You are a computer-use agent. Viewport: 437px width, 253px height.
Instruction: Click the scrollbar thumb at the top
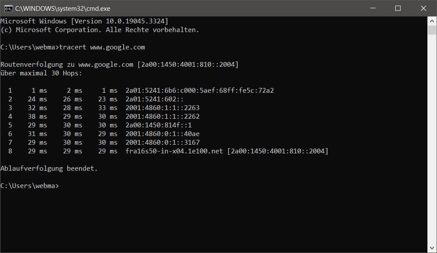coord(432,30)
